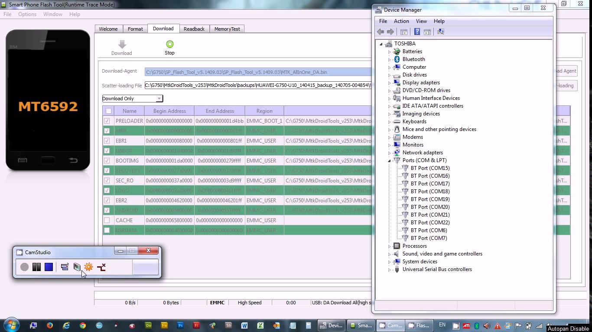The width and height of the screenshot is (592, 332).
Task: Check the CACHE row checkbox
Action: pos(107,220)
